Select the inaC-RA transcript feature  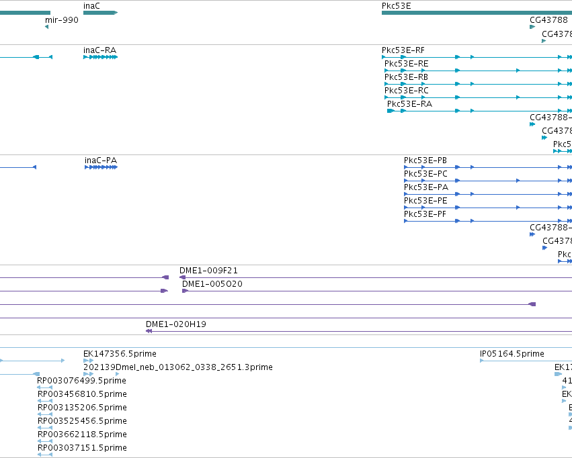100,57
